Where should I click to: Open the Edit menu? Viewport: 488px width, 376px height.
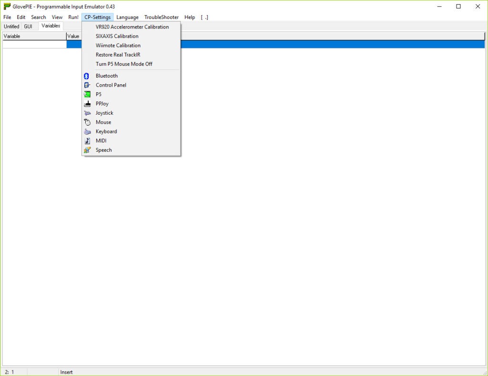coord(21,18)
